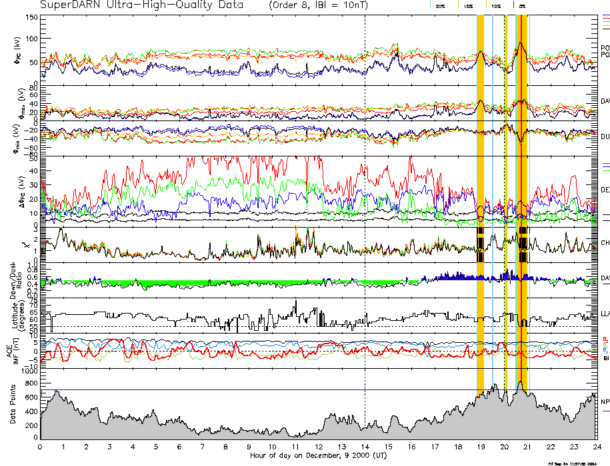Click the "Latitude (degrees)" y-axis label
The image size is (610, 466).
tap(18, 316)
